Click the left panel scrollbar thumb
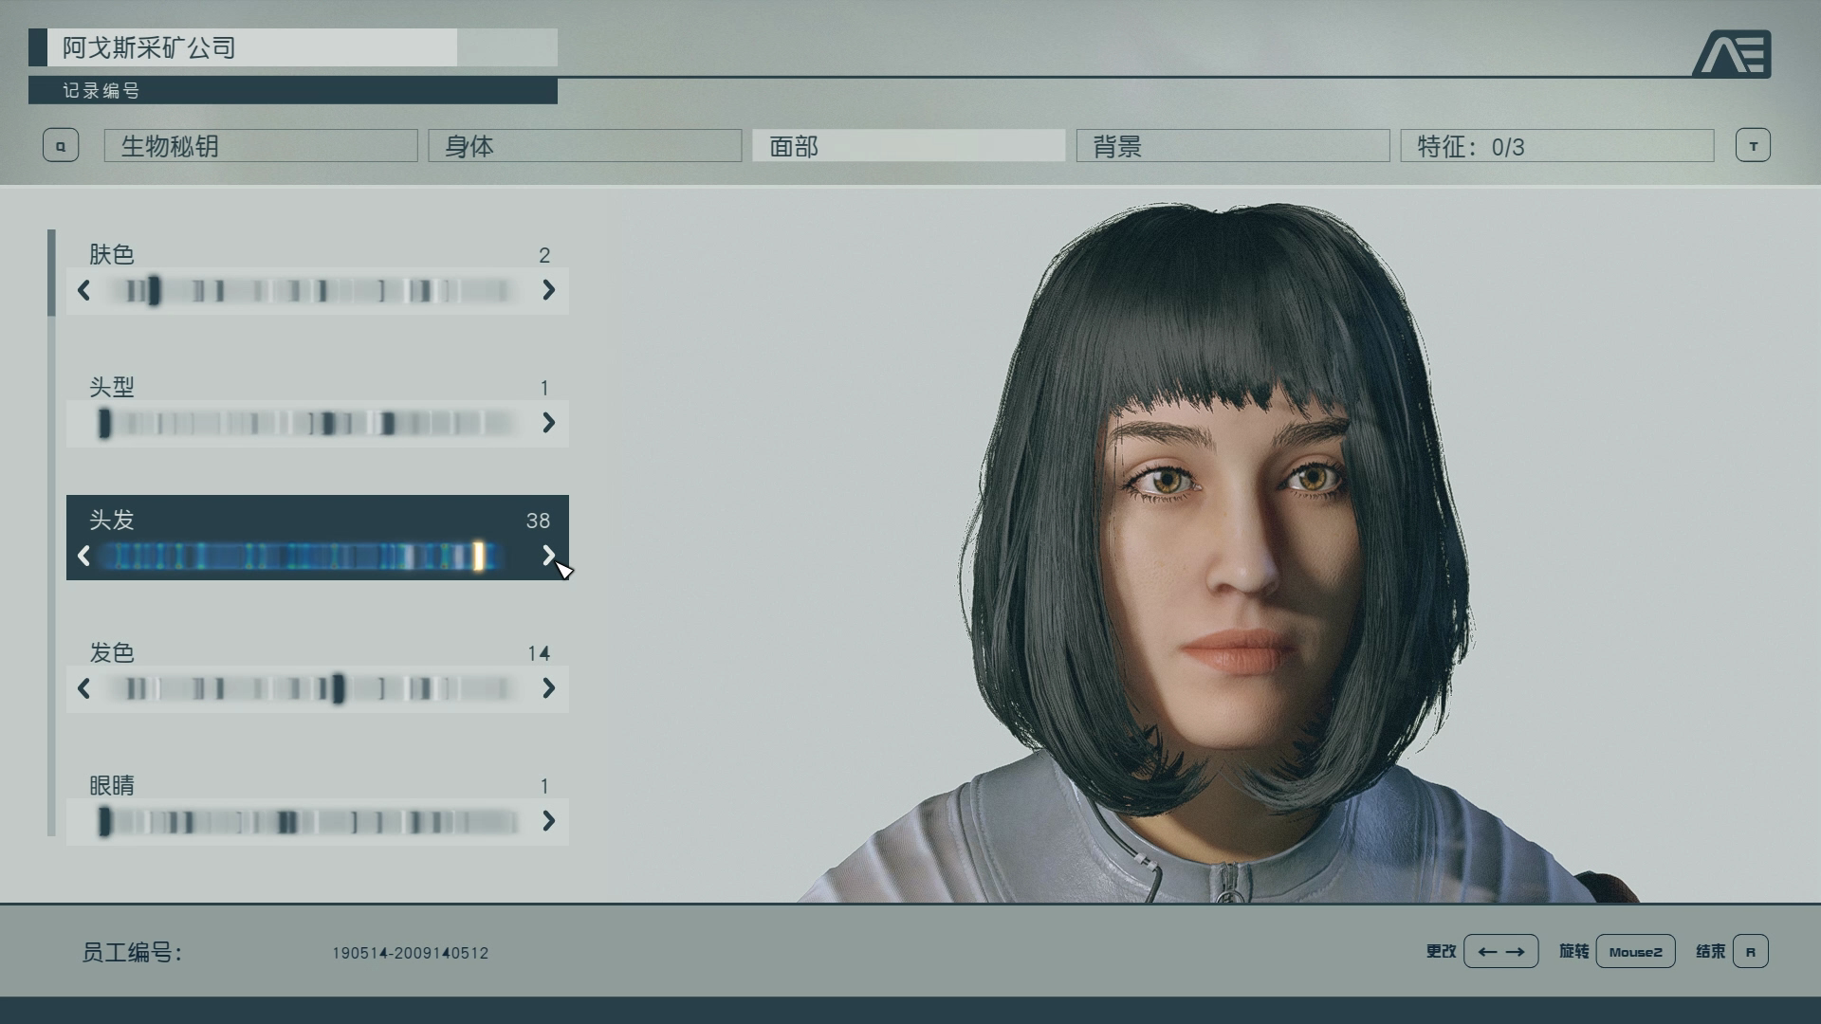 point(51,272)
